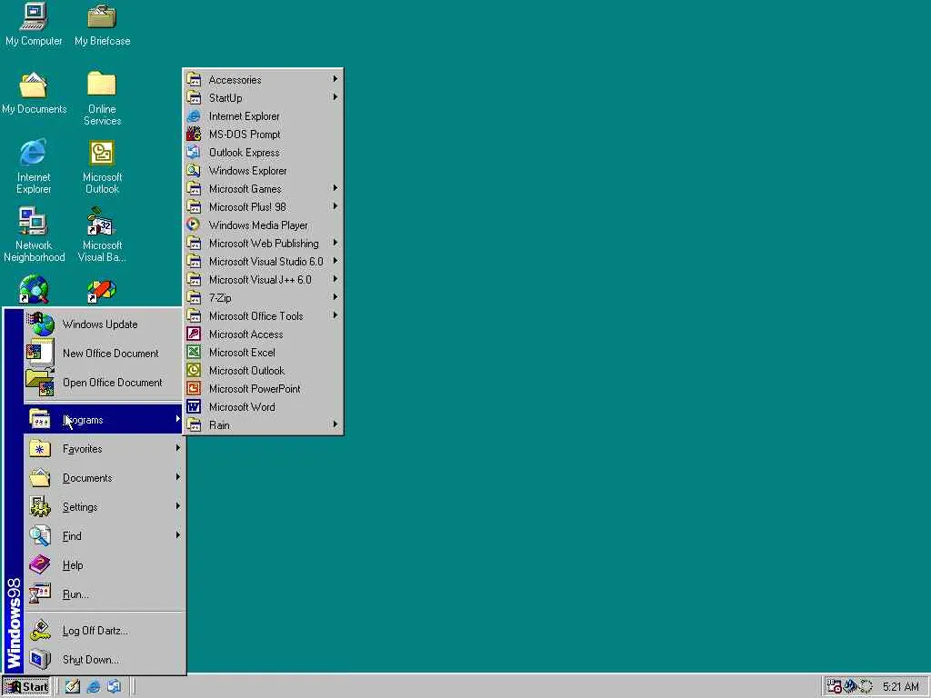Click the Microsoft Outlook desktop icon
931x698 pixels.
coord(102,167)
